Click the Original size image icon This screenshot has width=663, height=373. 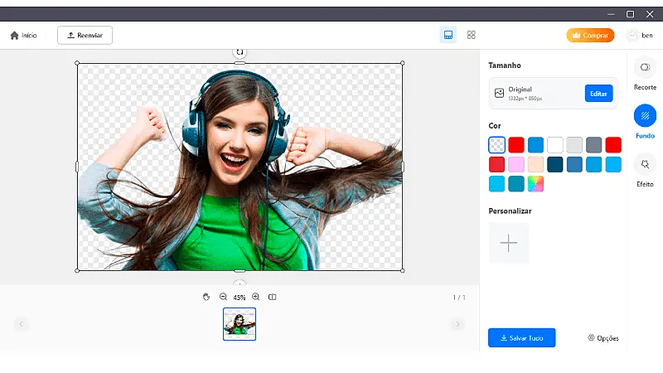tap(499, 93)
